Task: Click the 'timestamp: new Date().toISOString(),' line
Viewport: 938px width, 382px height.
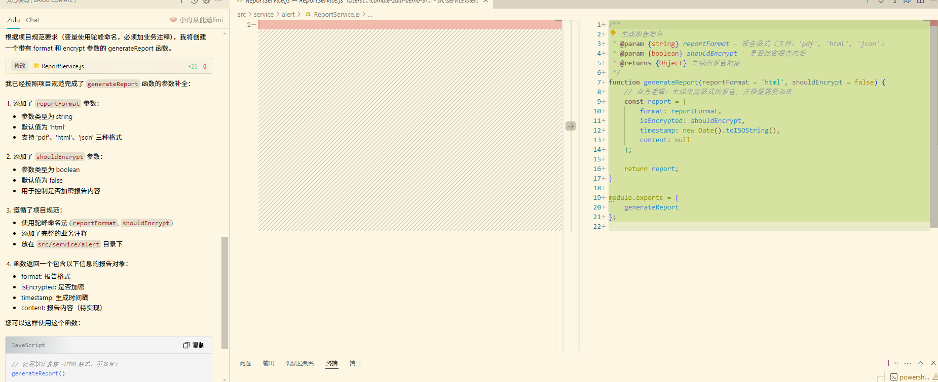Action: pos(709,130)
